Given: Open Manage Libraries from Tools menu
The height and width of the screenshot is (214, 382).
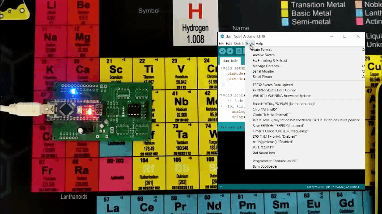Looking at the screenshot, I should [305, 66].
